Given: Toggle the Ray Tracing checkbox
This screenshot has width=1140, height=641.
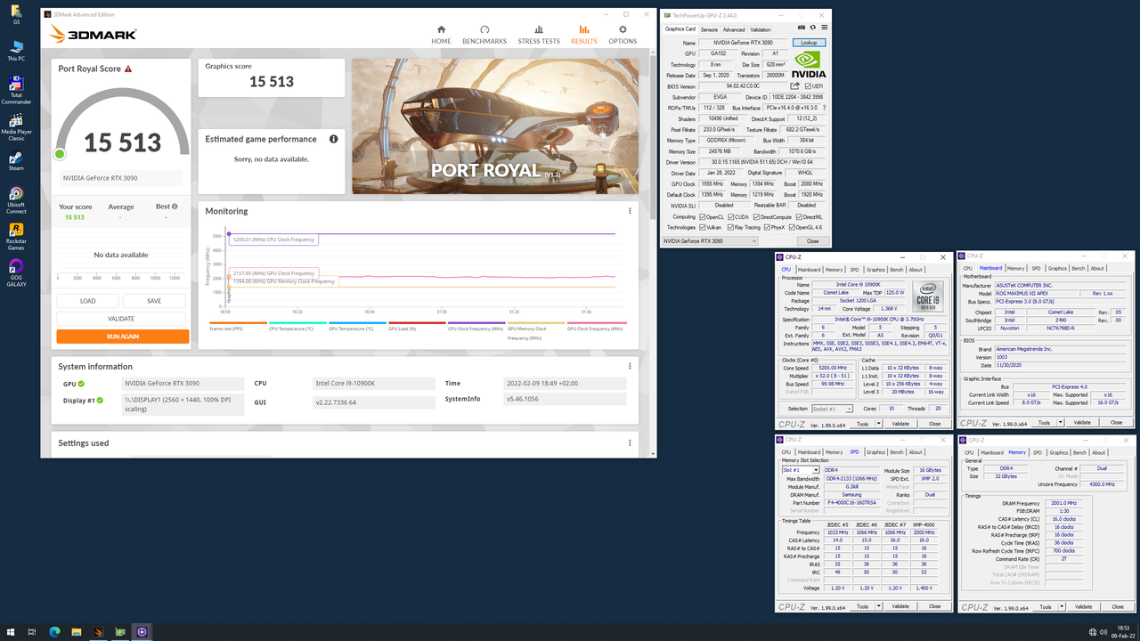Looking at the screenshot, I should coord(730,227).
